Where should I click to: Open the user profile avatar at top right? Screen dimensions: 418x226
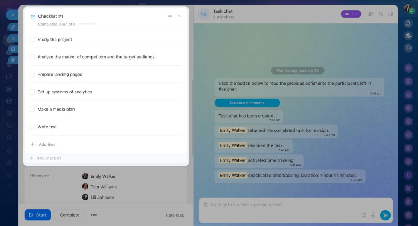[408, 9]
